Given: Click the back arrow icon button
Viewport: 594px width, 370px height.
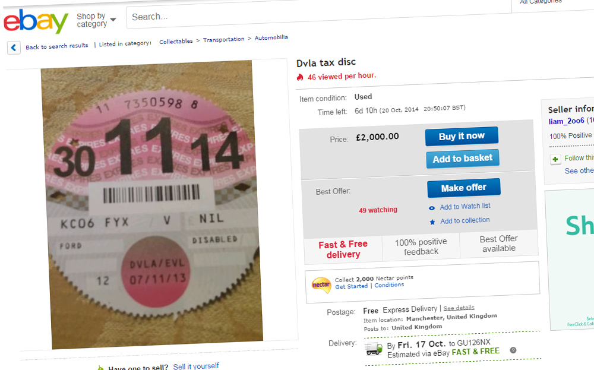Looking at the screenshot, I should (x=14, y=48).
